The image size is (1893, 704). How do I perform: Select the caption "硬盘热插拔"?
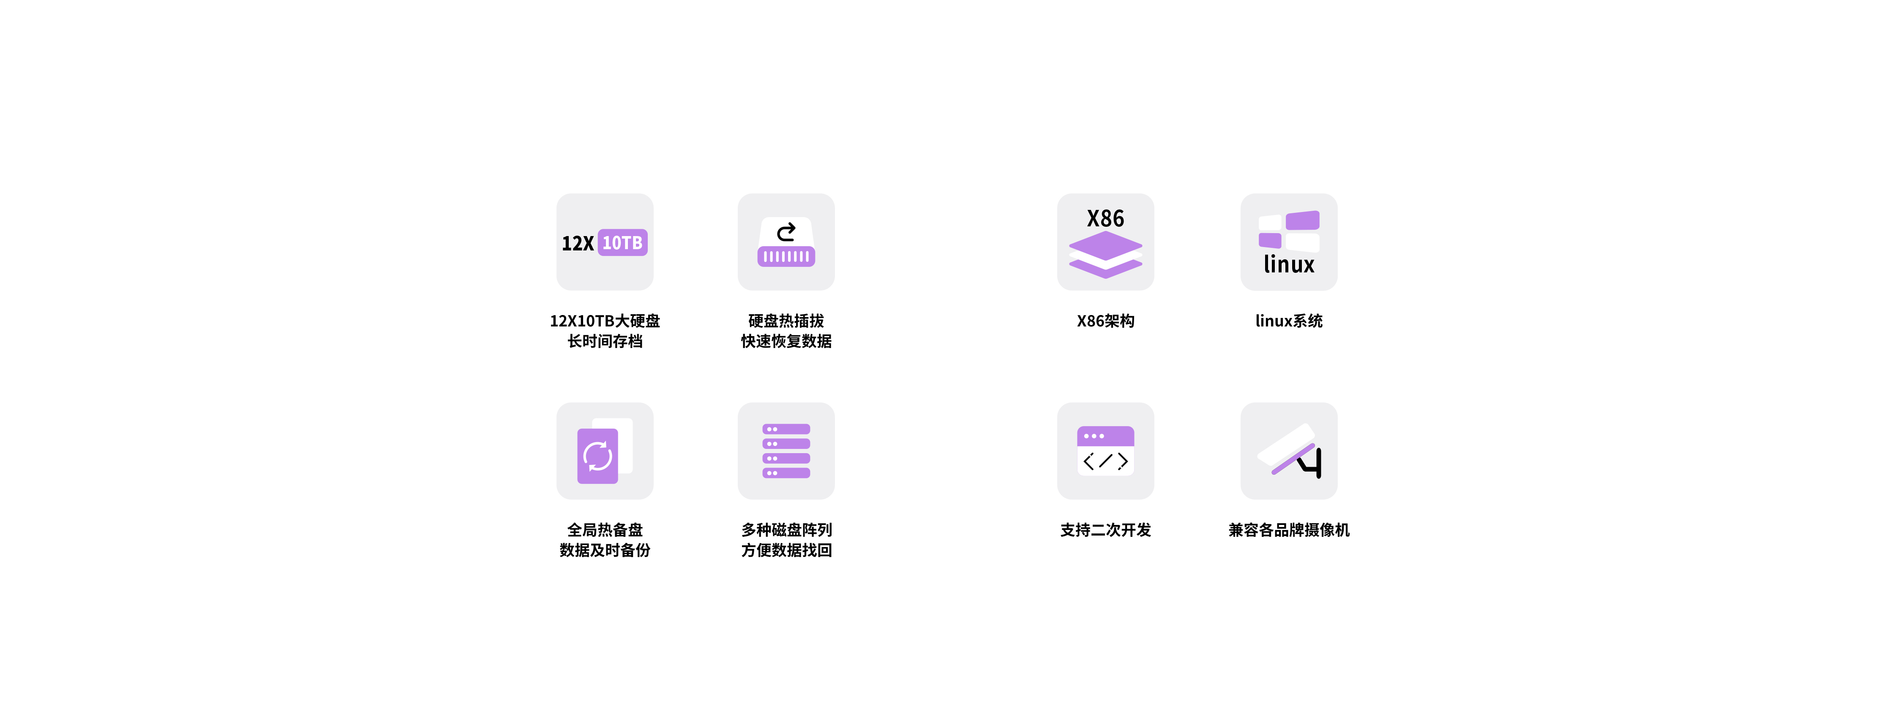786,321
